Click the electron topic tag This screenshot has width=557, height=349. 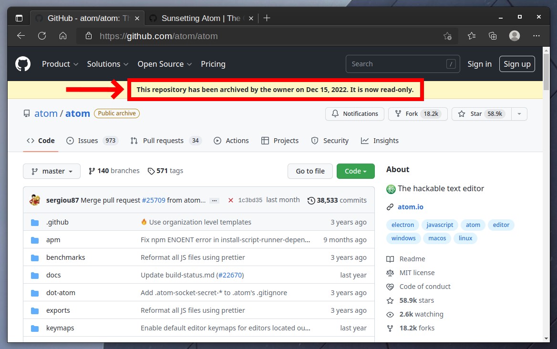402,225
